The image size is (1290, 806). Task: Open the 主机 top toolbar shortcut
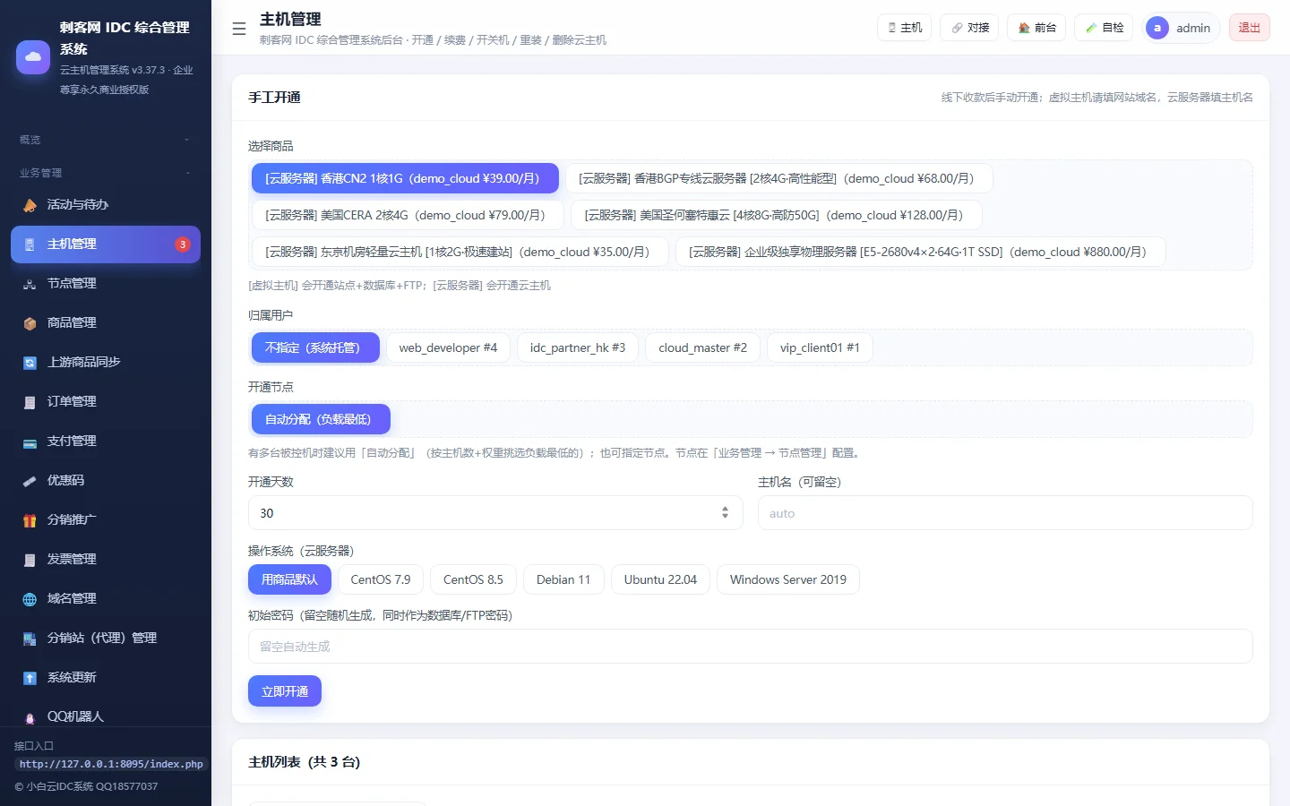point(905,28)
